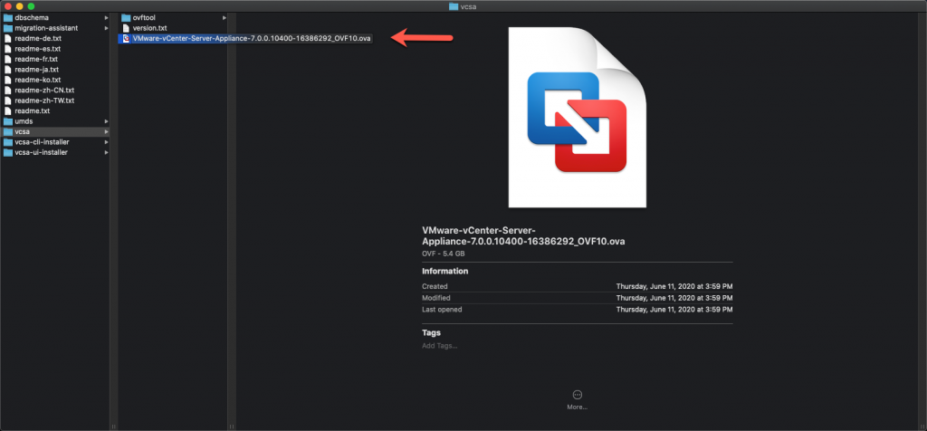Select the vcsa-cli-installer folder icon
927x431 pixels.
tap(8, 142)
